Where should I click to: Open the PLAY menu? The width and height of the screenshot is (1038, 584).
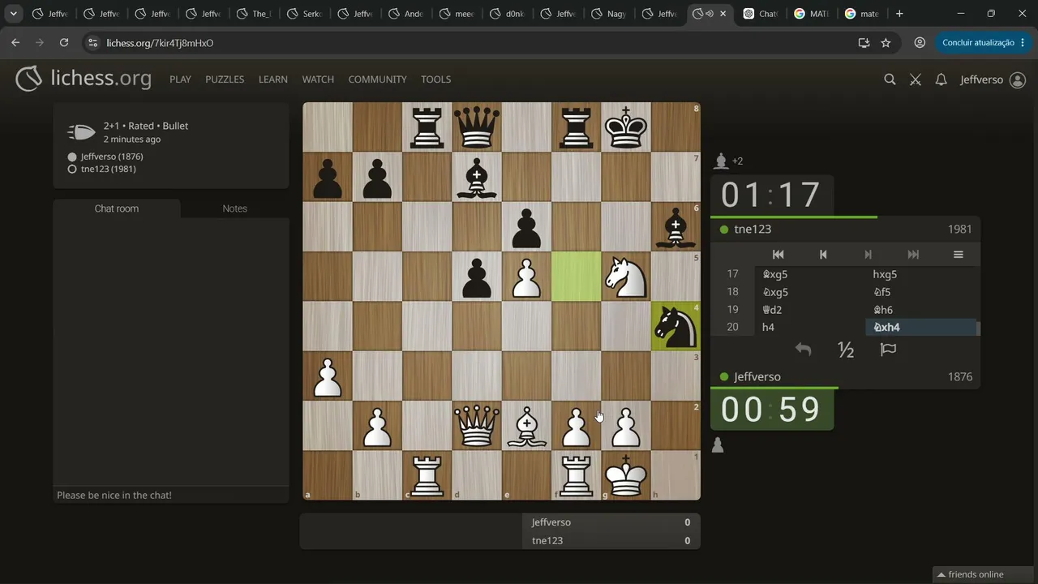180,79
